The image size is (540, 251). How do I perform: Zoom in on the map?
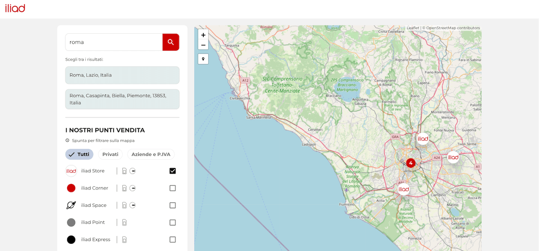click(x=203, y=35)
